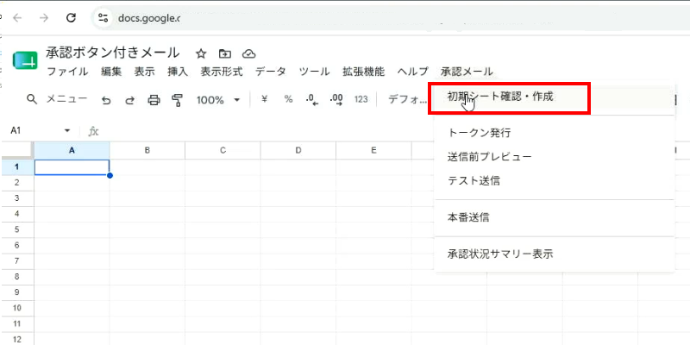Viewport: 690px width, 345px height.
Task: Click the blue fill handle on cell A1
Action: pos(110,176)
